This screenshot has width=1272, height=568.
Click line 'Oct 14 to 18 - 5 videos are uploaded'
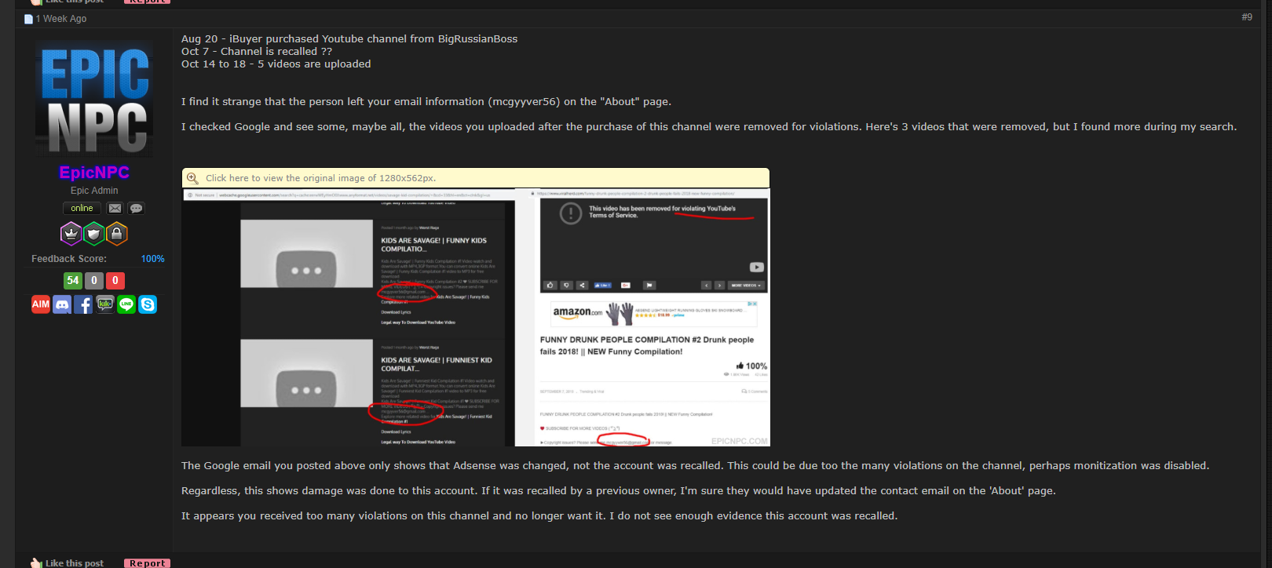[276, 64]
